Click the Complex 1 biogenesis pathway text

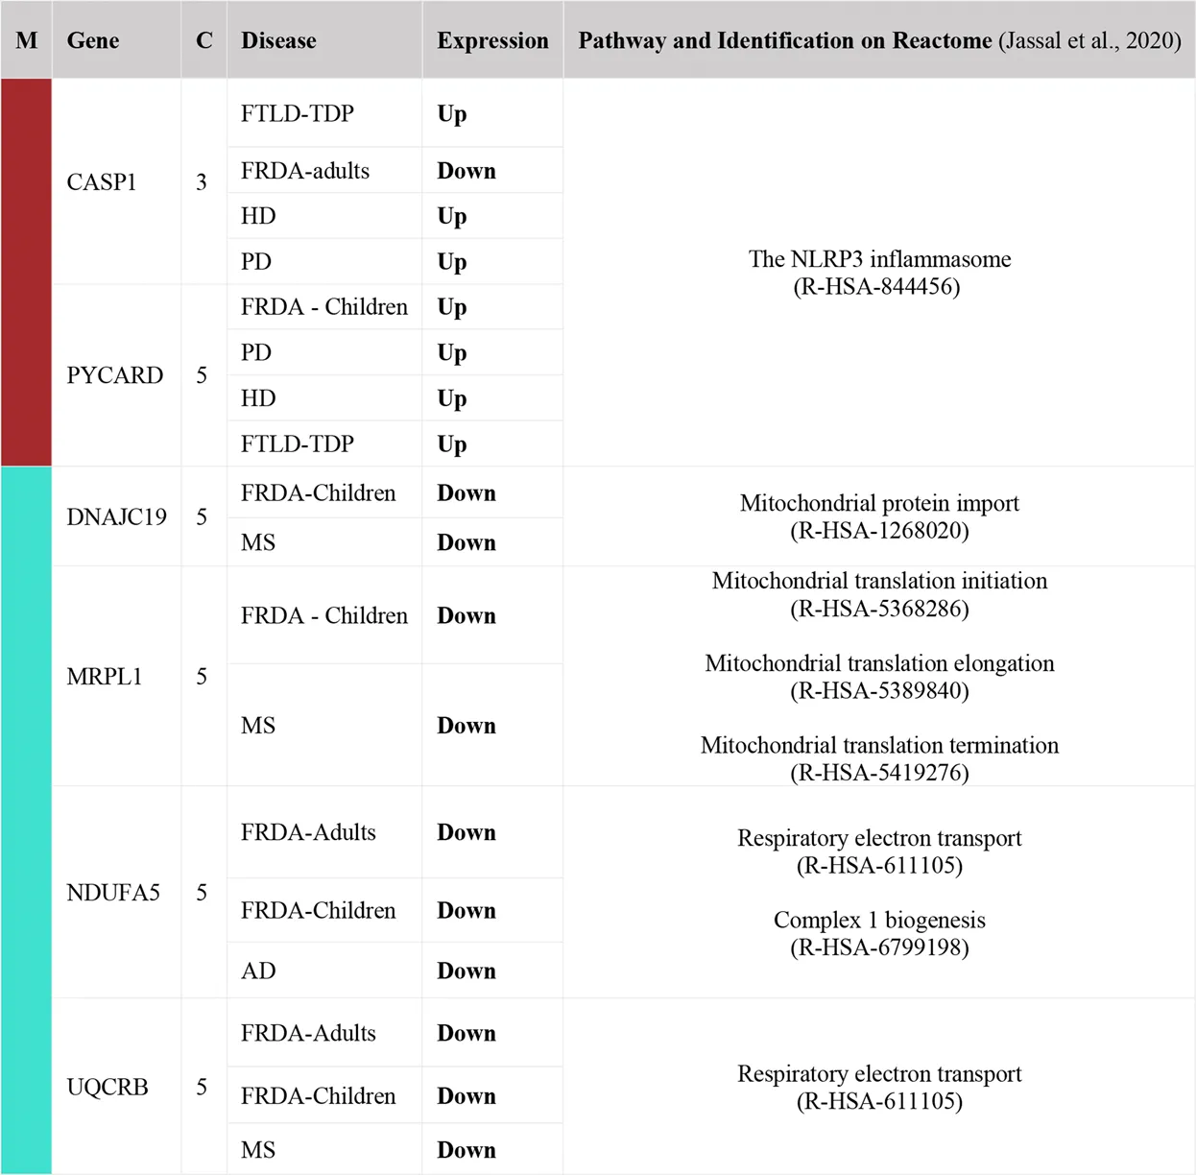click(879, 920)
